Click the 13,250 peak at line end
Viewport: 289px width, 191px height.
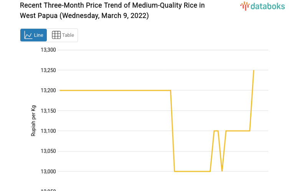coord(253,71)
